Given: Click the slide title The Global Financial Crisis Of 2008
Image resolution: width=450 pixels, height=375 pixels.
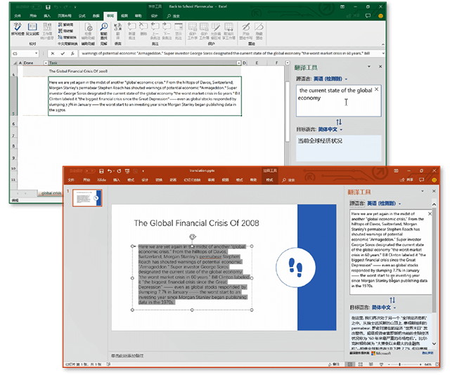Looking at the screenshot, I should tap(197, 223).
